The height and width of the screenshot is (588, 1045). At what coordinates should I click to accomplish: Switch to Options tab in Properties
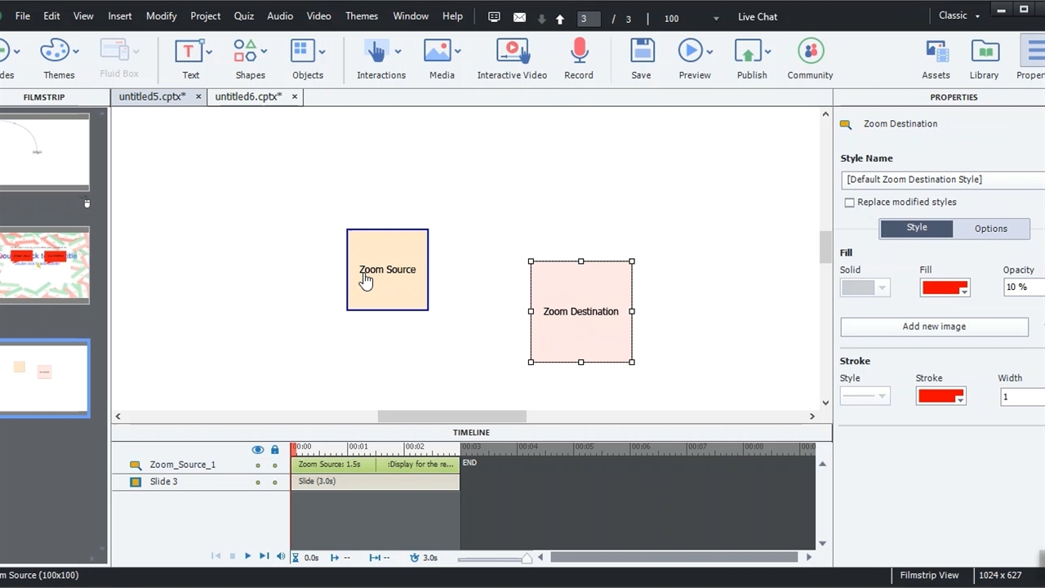(x=990, y=229)
